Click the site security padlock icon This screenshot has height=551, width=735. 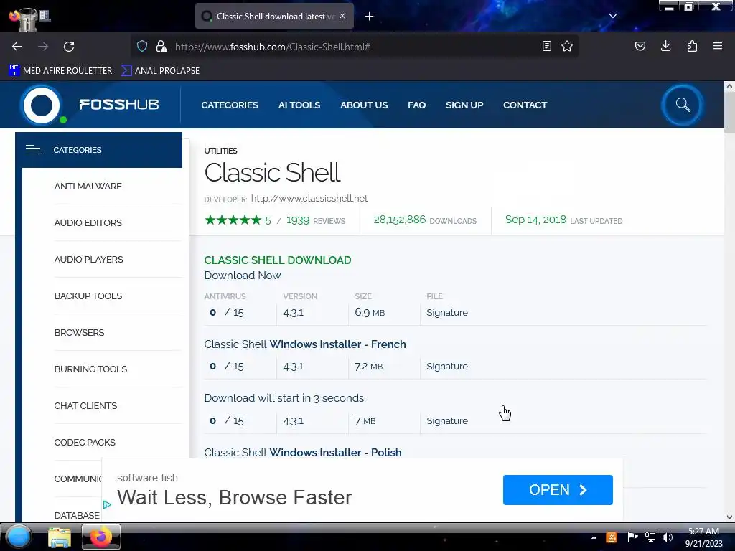click(x=161, y=46)
